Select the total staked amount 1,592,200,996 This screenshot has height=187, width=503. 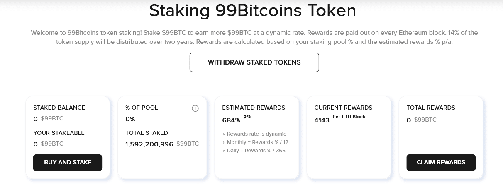coord(149,144)
